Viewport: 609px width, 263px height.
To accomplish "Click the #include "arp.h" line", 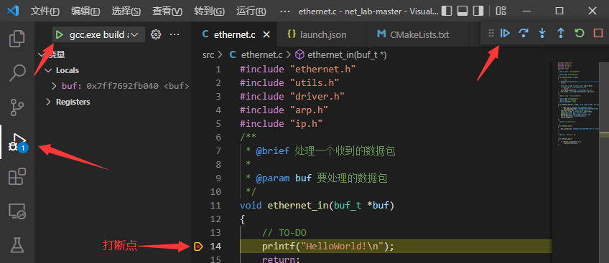I will [x=284, y=110].
